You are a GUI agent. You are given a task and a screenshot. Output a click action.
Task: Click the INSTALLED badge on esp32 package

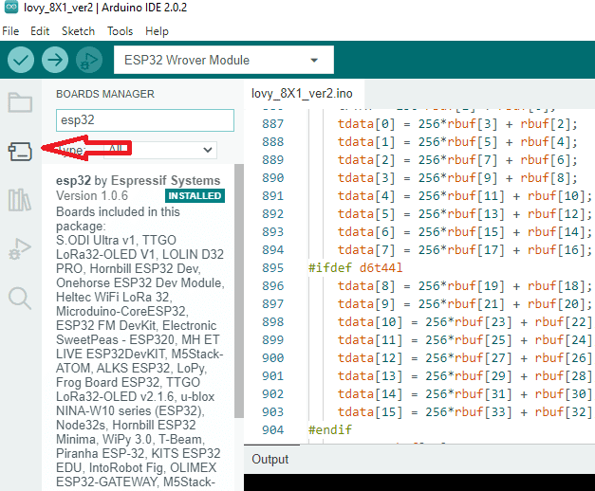pos(195,195)
